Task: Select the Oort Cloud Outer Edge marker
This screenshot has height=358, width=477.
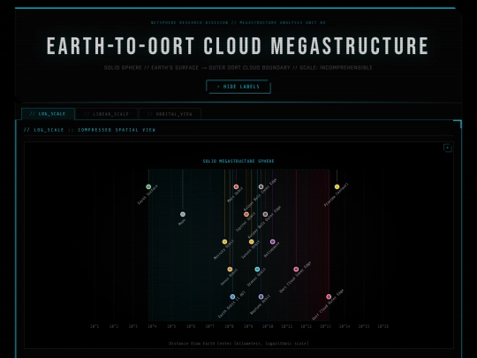Action: [x=329, y=296]
